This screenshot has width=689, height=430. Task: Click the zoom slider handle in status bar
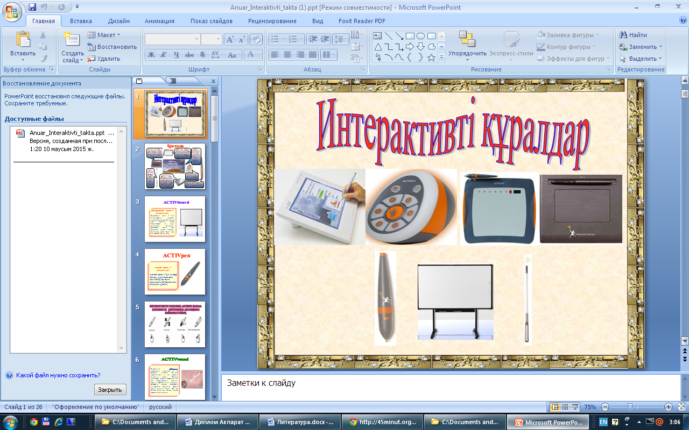630,407
